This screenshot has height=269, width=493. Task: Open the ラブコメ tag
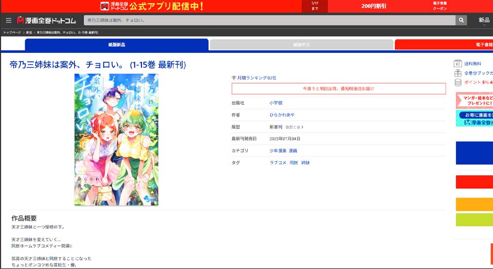click(278, 163)
